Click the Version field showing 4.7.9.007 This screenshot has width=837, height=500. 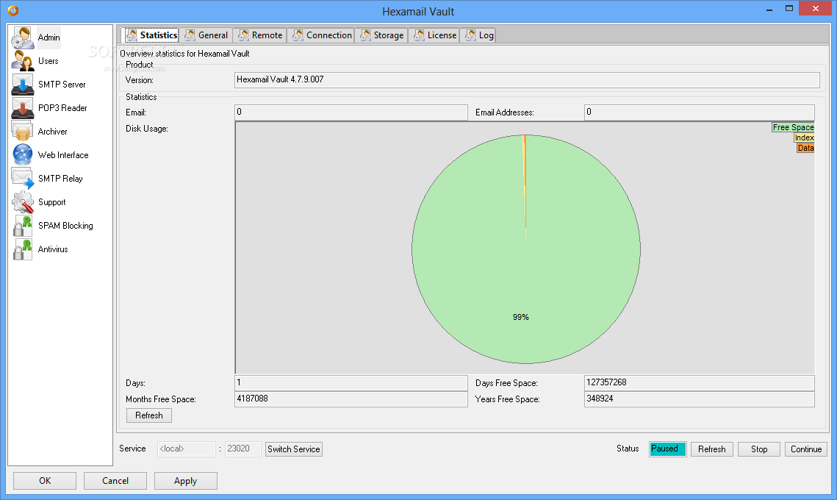[527, 80]
